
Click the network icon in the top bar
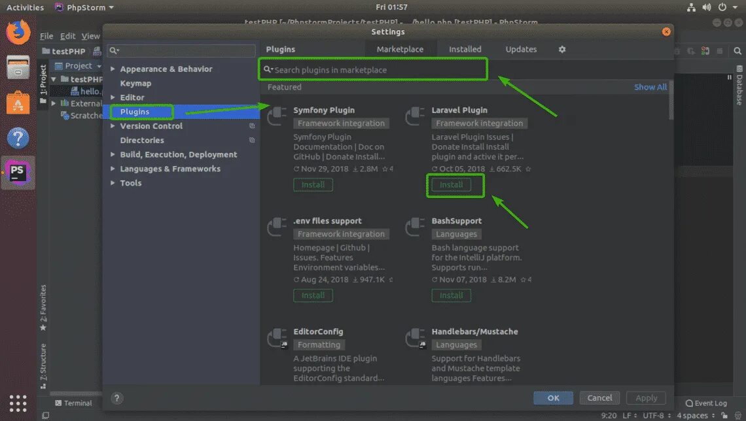point(691,7)
